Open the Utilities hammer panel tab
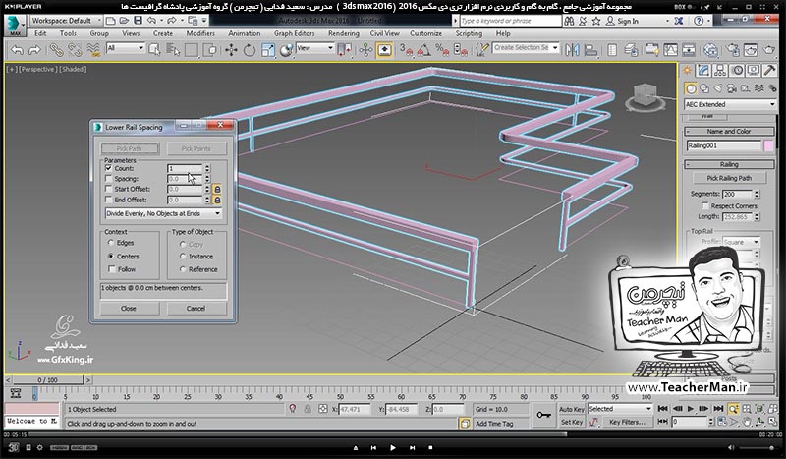The width and height of the screenshot is (786, 459). click(x=769, y=70)
